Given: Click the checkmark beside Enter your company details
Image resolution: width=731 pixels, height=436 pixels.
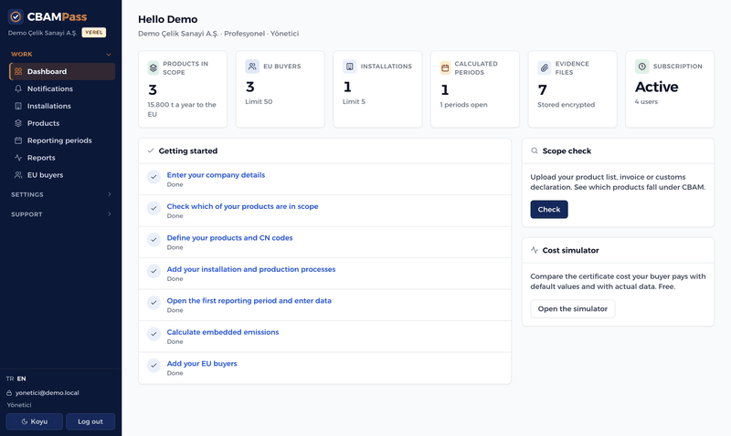Looking at the screenshot, I should 154,177.
